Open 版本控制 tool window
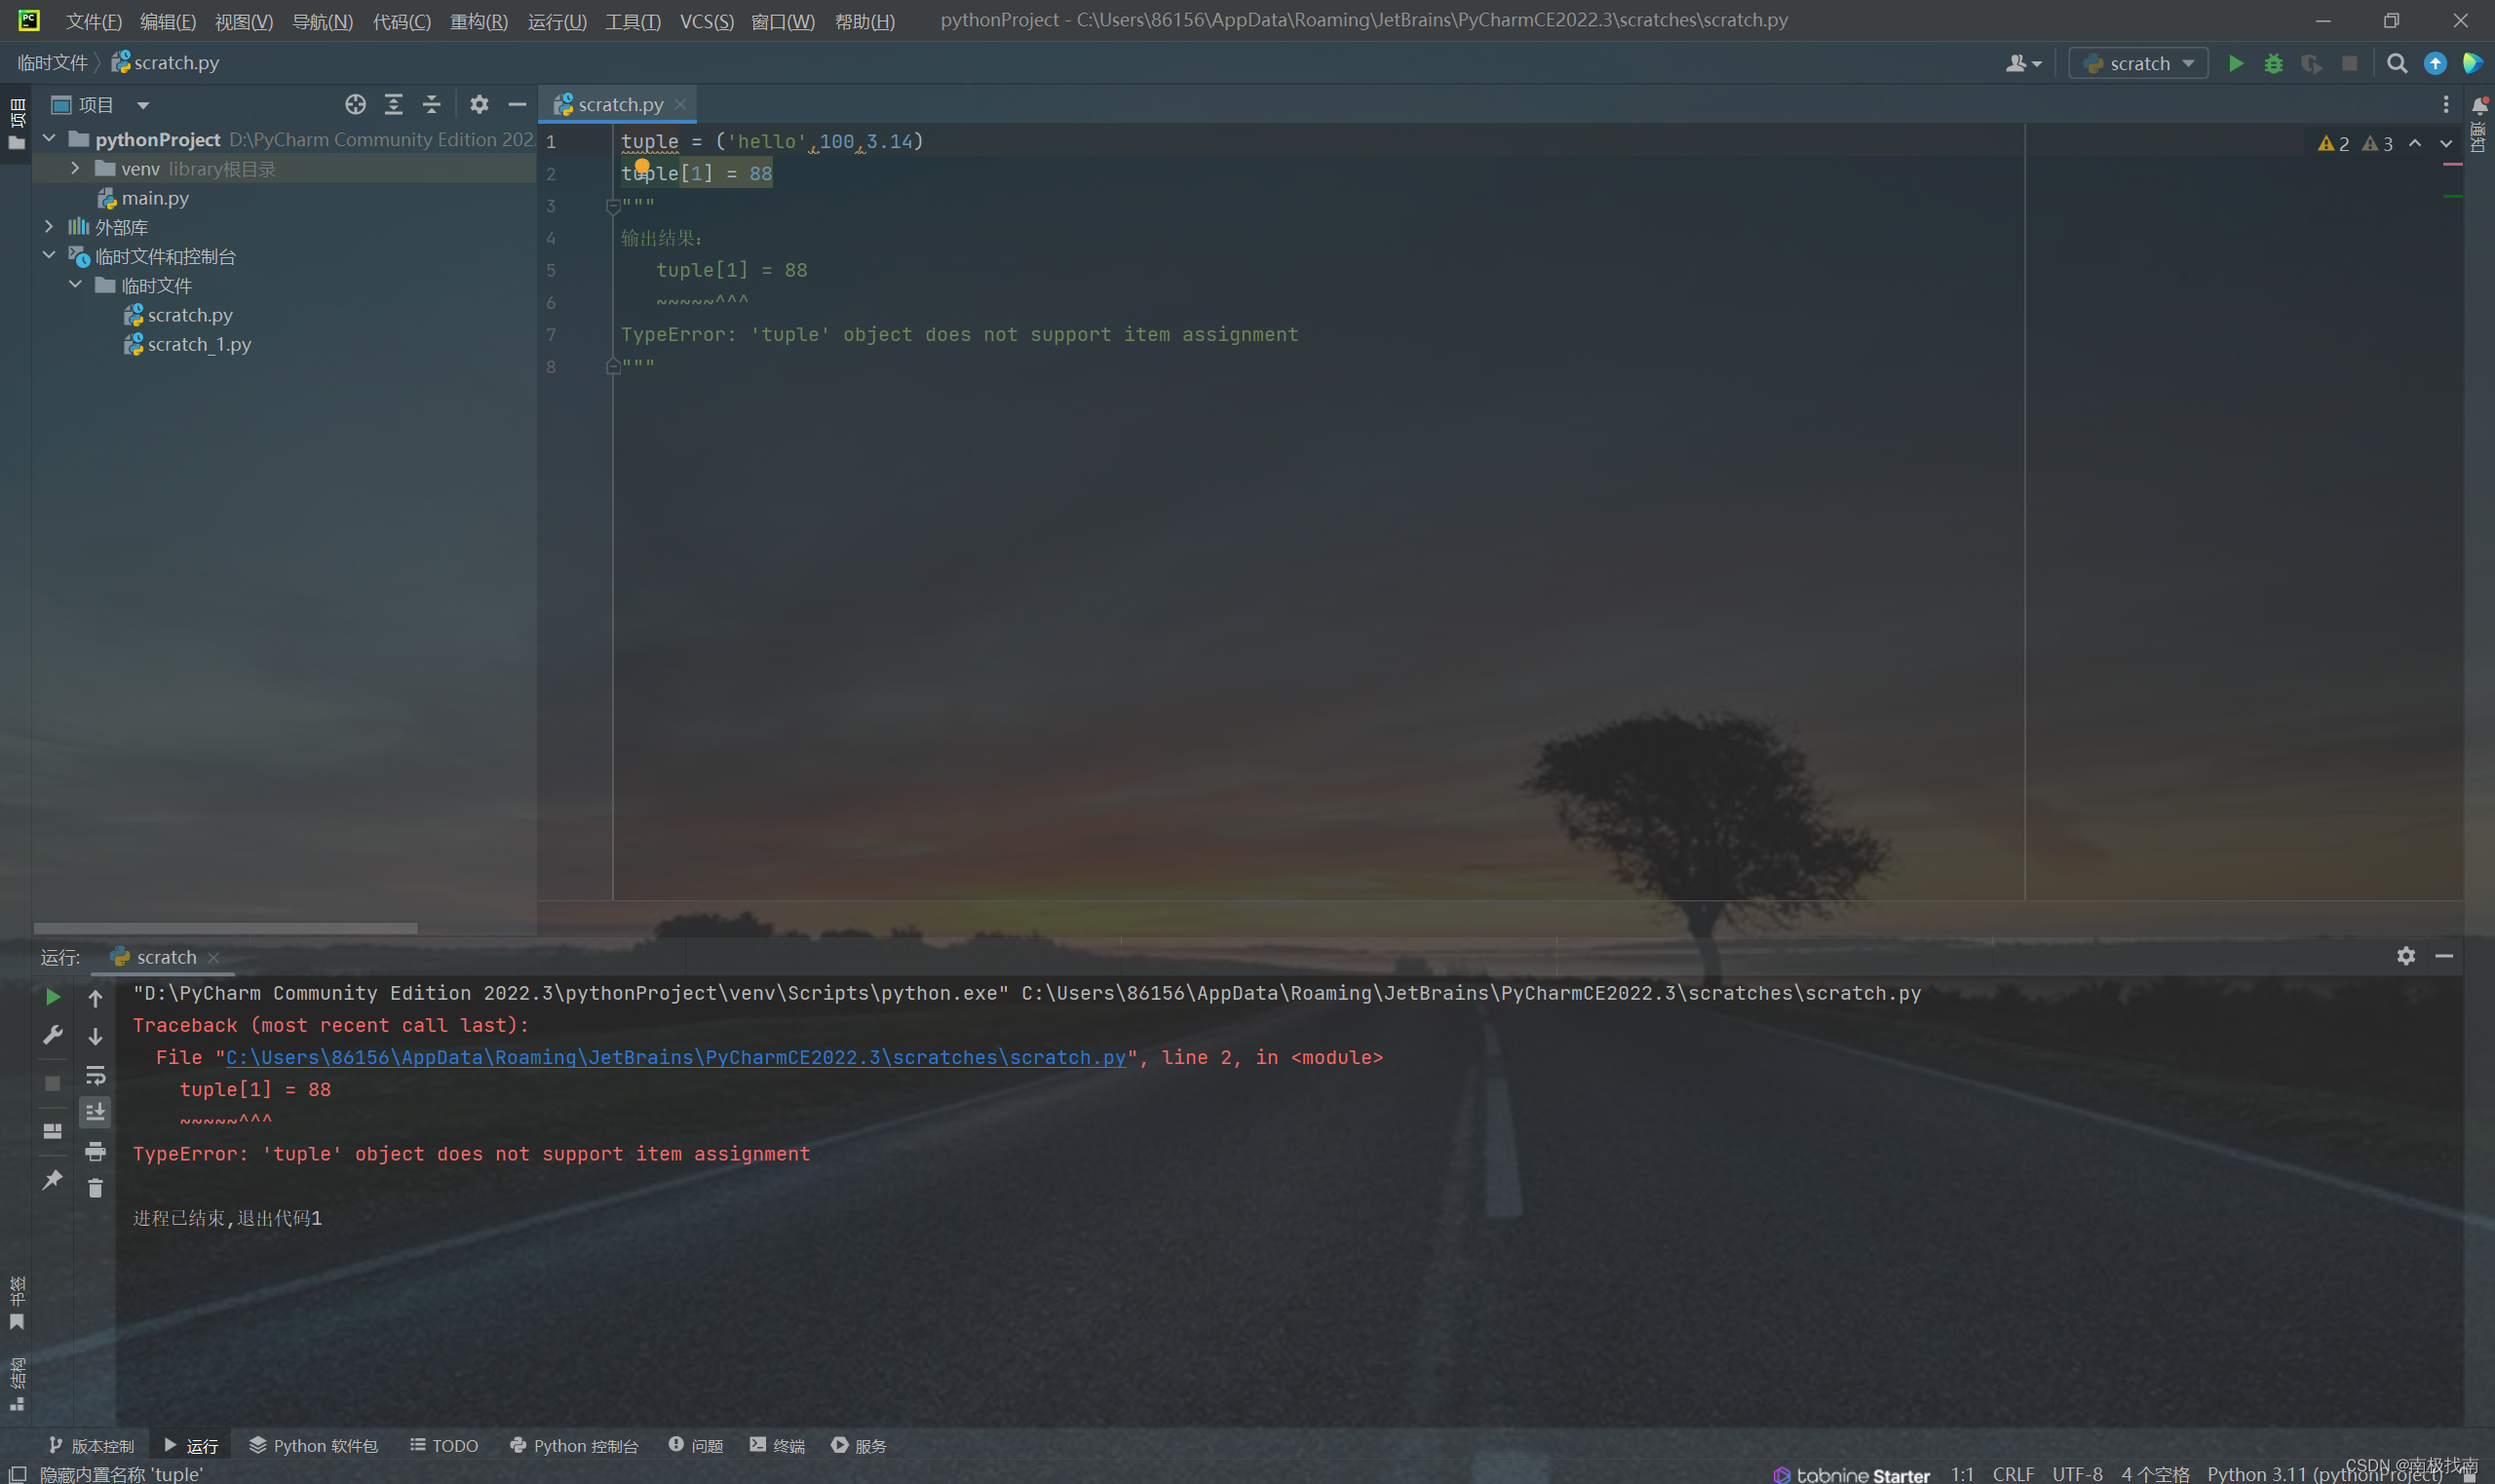2495x1484 pixels. (92, 1445)
